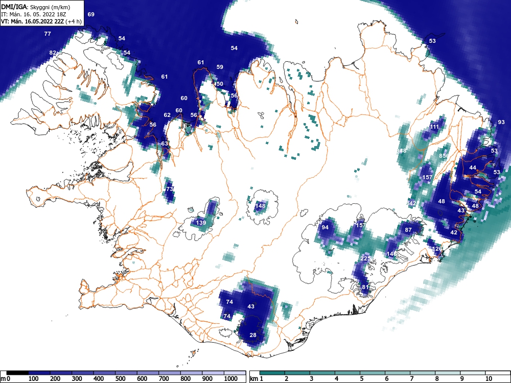Screen dimensions: 511x383
Task: Click the visibility value 856 on the map
Action: 444,156
